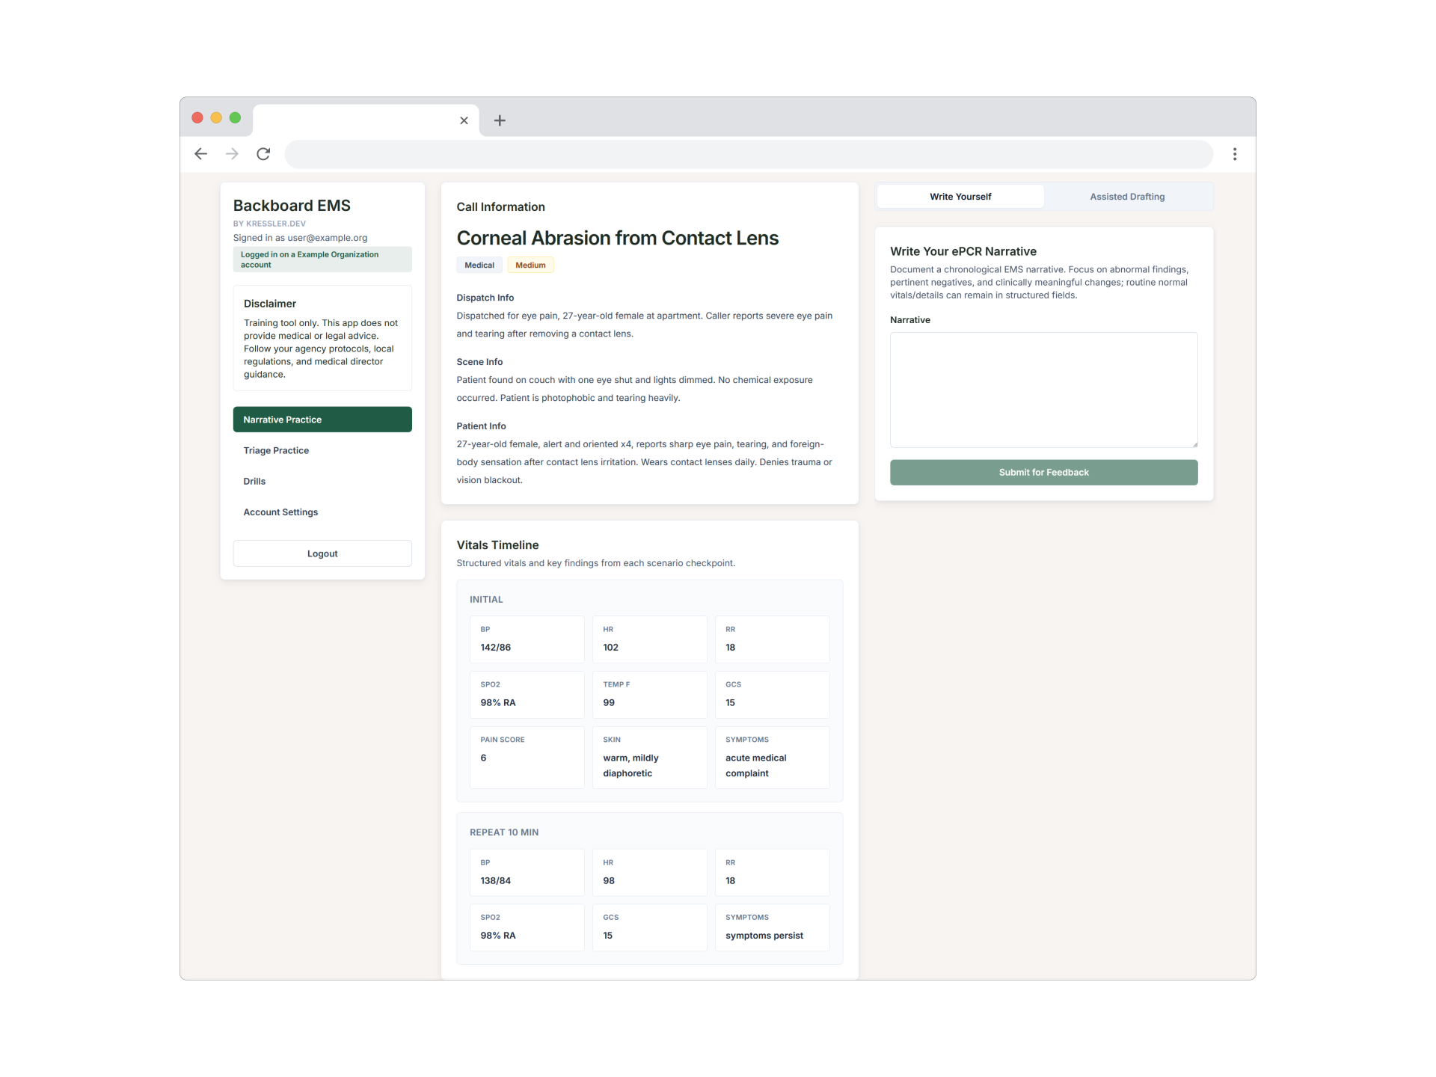
Task: Switch to the Assisted Drafting tab
Action: 1127,197
